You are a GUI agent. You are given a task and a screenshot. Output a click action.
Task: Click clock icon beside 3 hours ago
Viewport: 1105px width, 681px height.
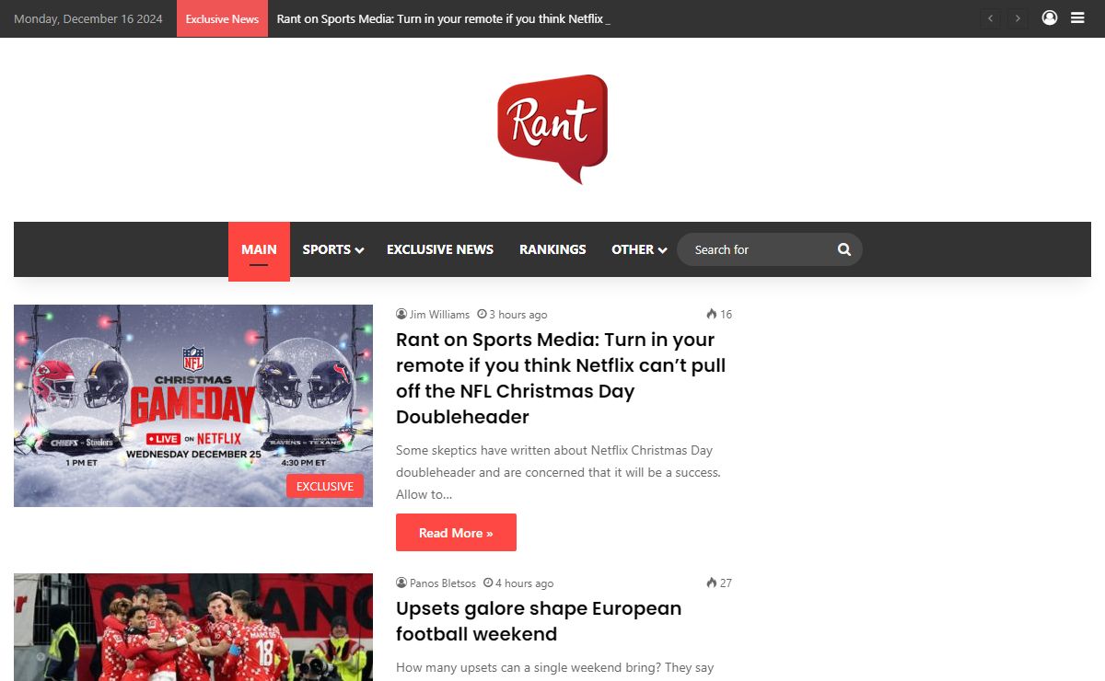482,315
